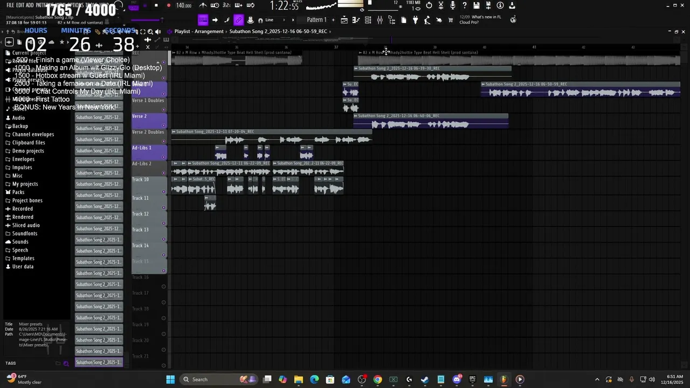Click the FL Cloud globe news icon
The width and height of the screenshot is (690, 388).
click(513, 19)
